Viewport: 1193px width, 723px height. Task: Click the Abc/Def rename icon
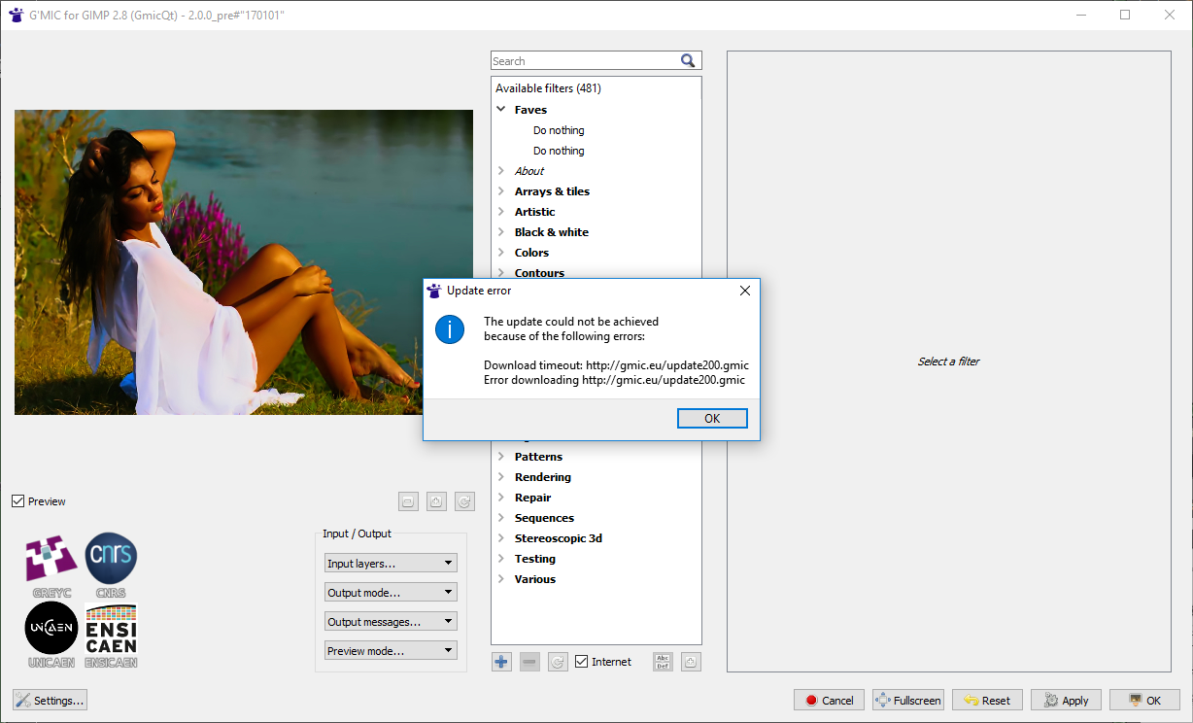(x=663, y=662)
